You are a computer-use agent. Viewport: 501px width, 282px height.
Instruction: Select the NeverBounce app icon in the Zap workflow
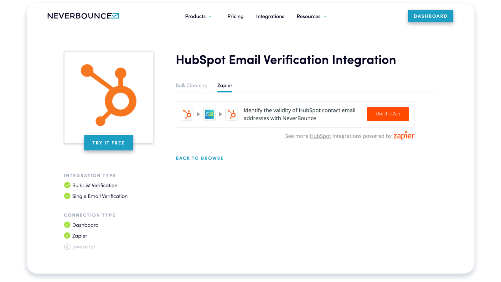click(209, 114)
